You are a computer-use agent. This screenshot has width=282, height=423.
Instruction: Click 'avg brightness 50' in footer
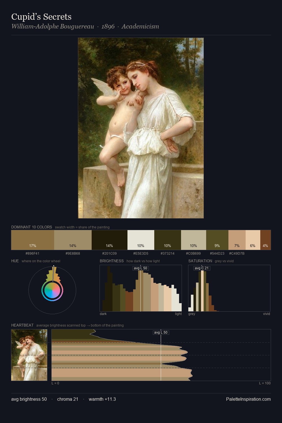(29, 399)
